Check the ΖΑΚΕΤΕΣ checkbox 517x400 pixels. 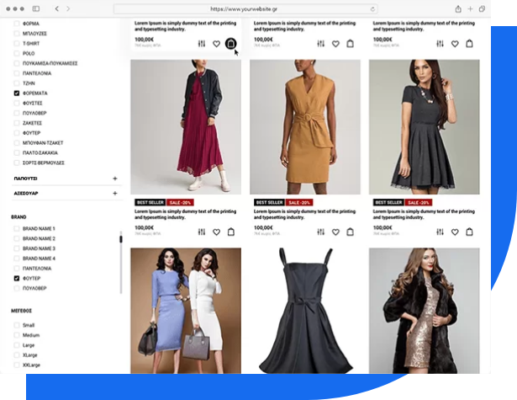point(17,123)
